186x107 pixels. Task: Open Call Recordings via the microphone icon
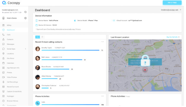4,82
